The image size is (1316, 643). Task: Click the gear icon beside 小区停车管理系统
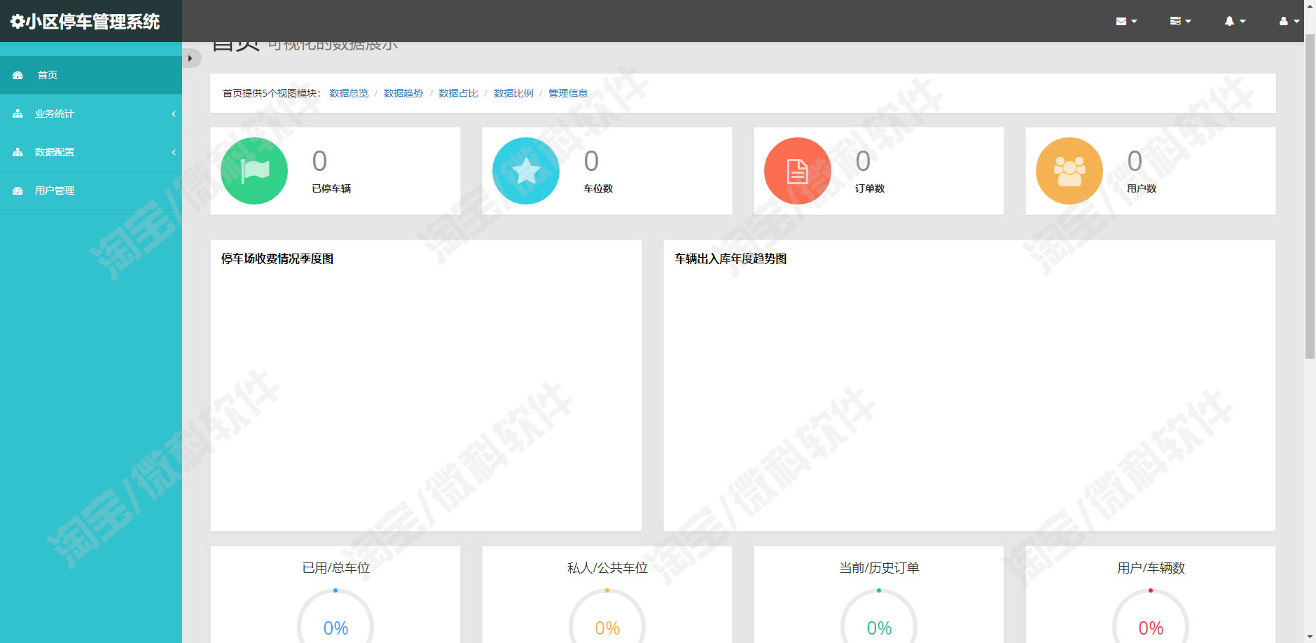point(18,22)
